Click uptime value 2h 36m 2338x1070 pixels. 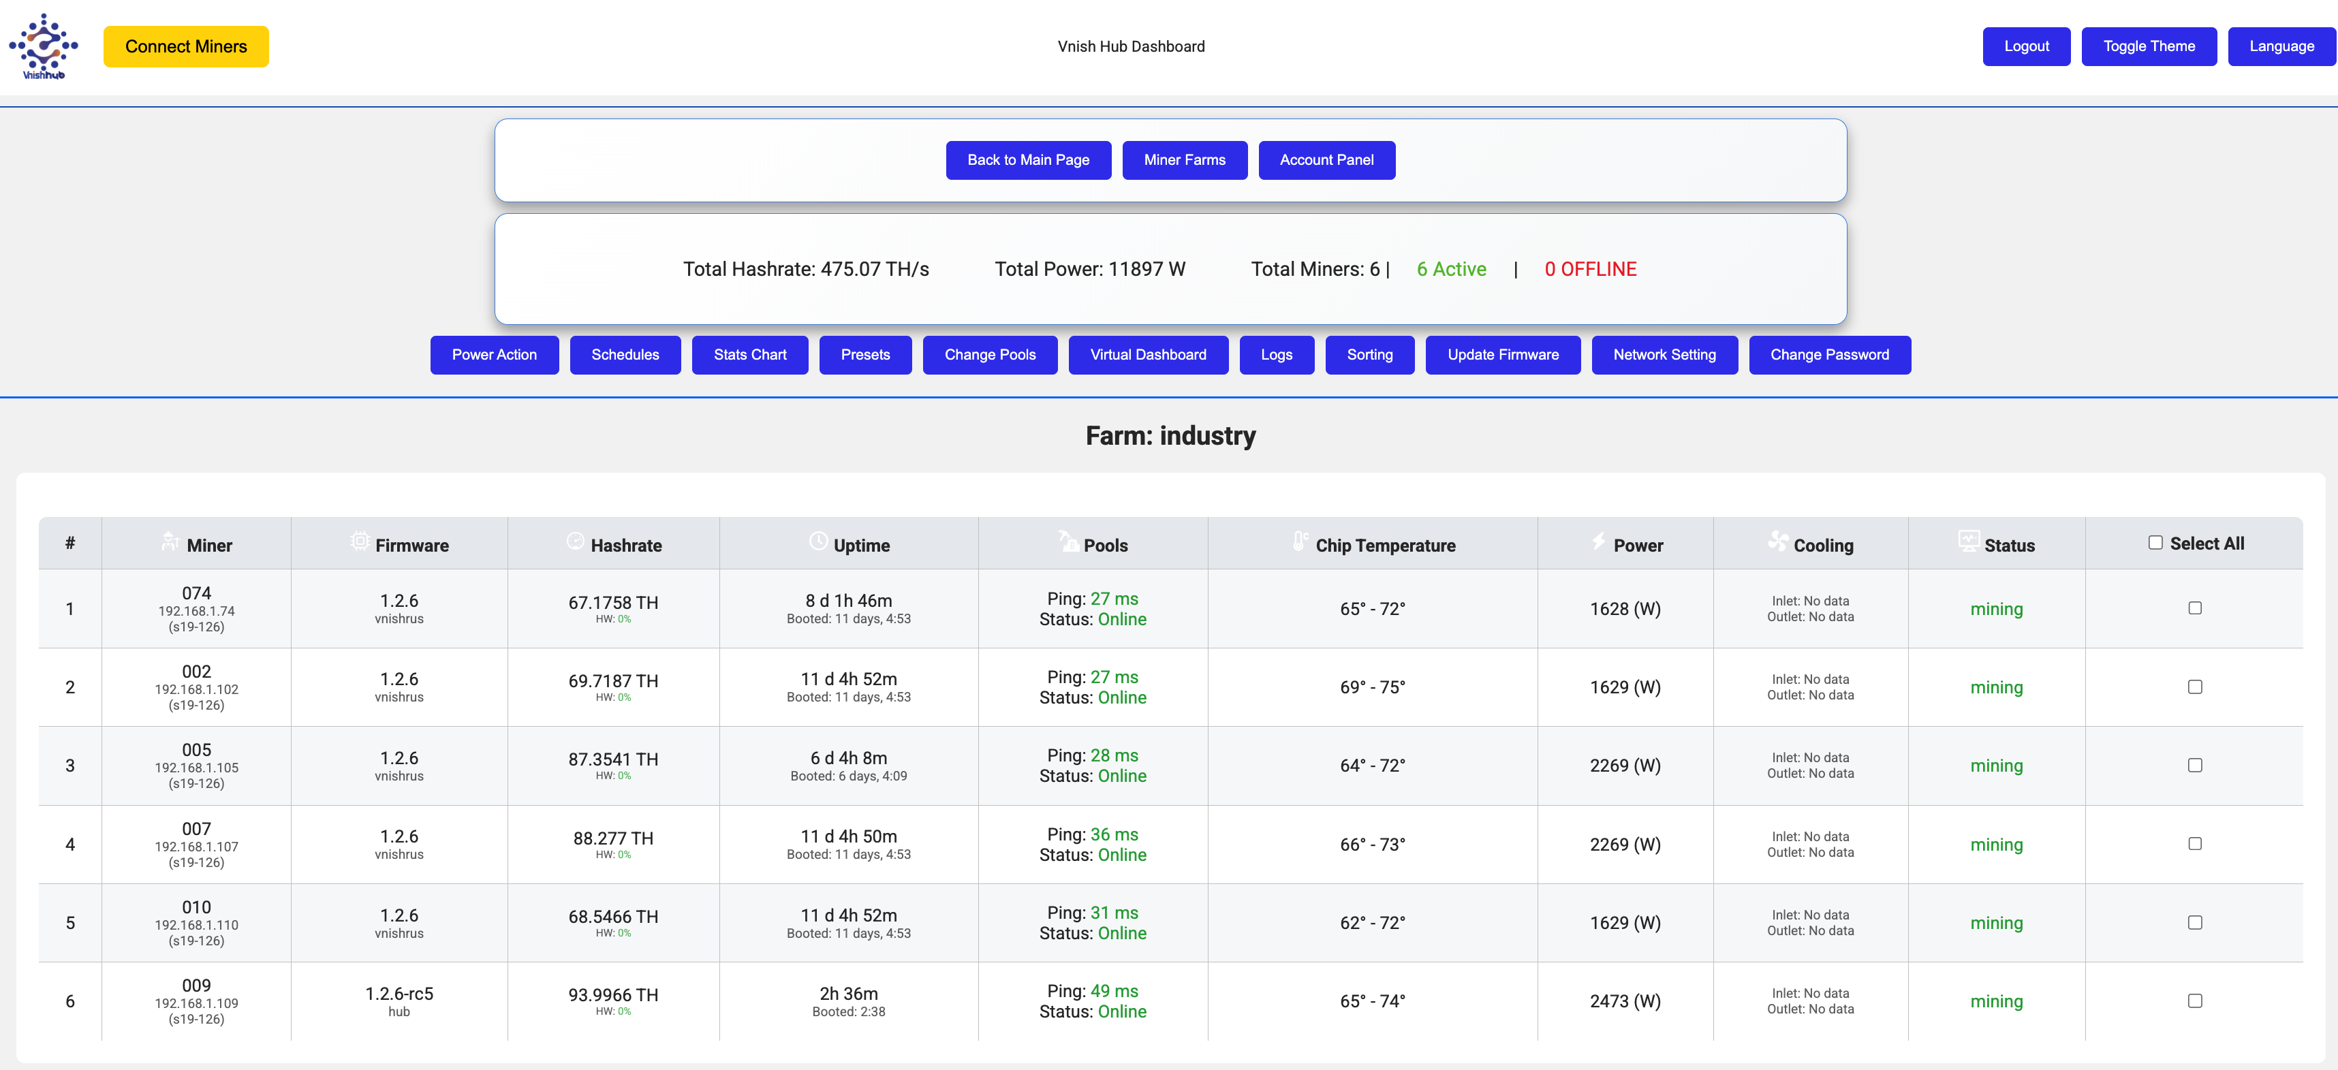849,994
